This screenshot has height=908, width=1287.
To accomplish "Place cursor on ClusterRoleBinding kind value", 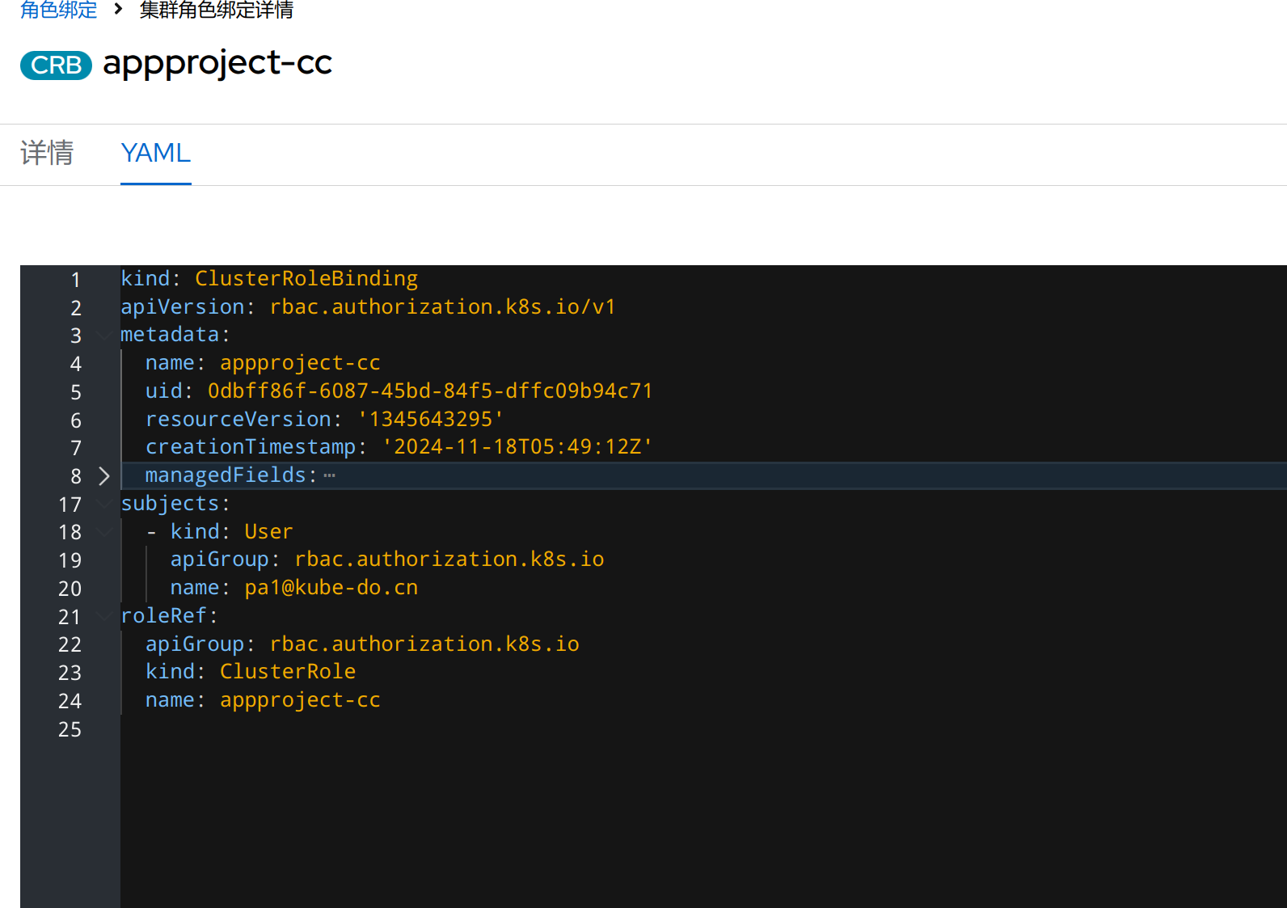I will pyautogui.click(x=306, y=279).
